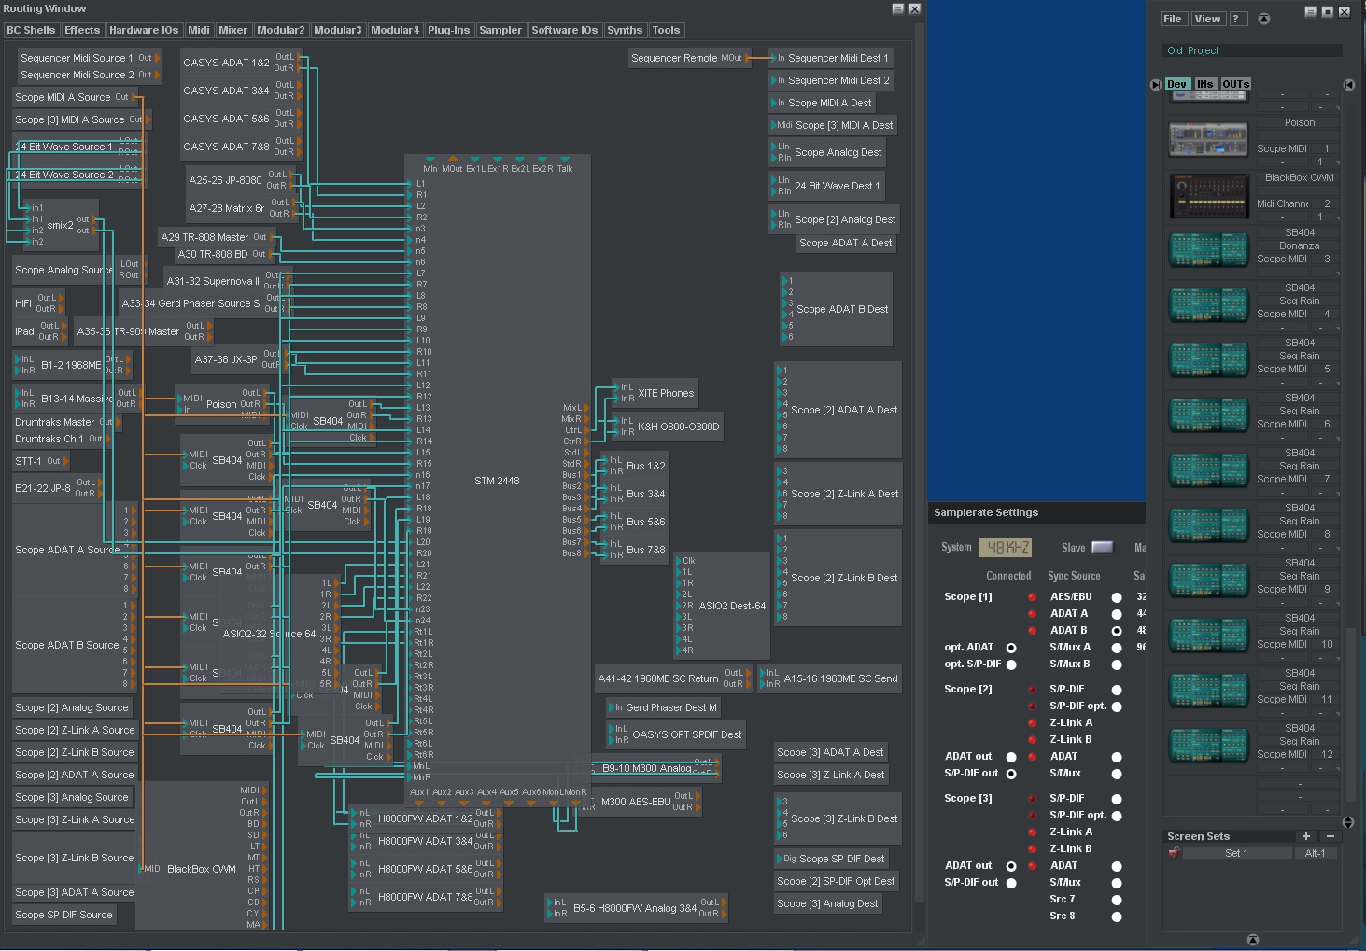Remove a screen set with minus button
The image size is (1366, 951).
point(1330,836)
